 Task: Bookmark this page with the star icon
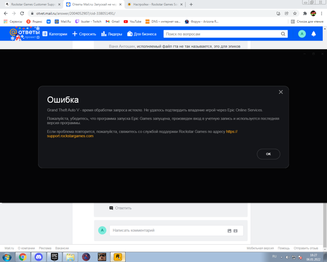pyautogui.click(x=295, y=13)
